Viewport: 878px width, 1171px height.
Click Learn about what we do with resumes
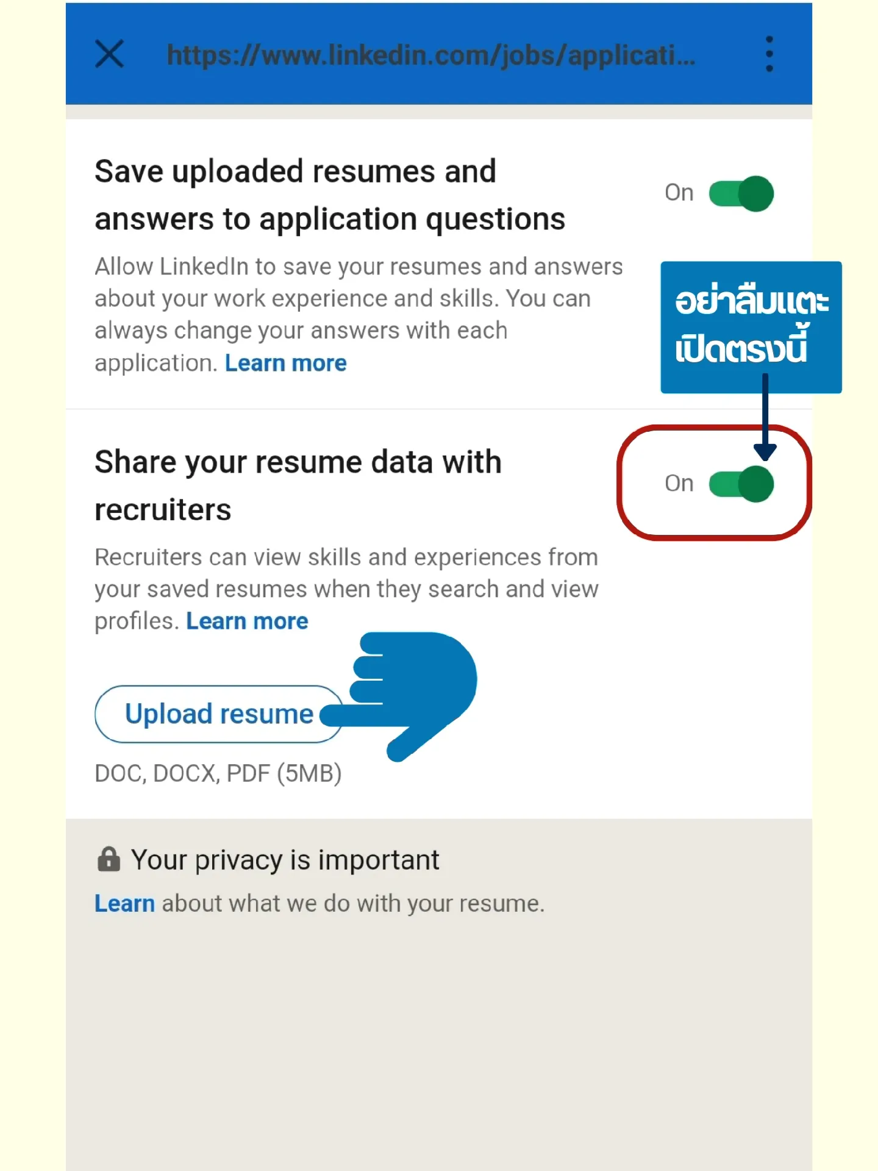coord(124,903)
